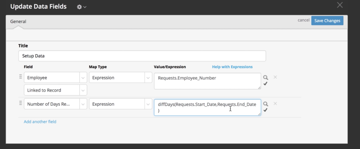The height and width of the screenshot is (149, 360).
Task: Click magnifier icon for diffDays expression
Action: pos(265,104)
